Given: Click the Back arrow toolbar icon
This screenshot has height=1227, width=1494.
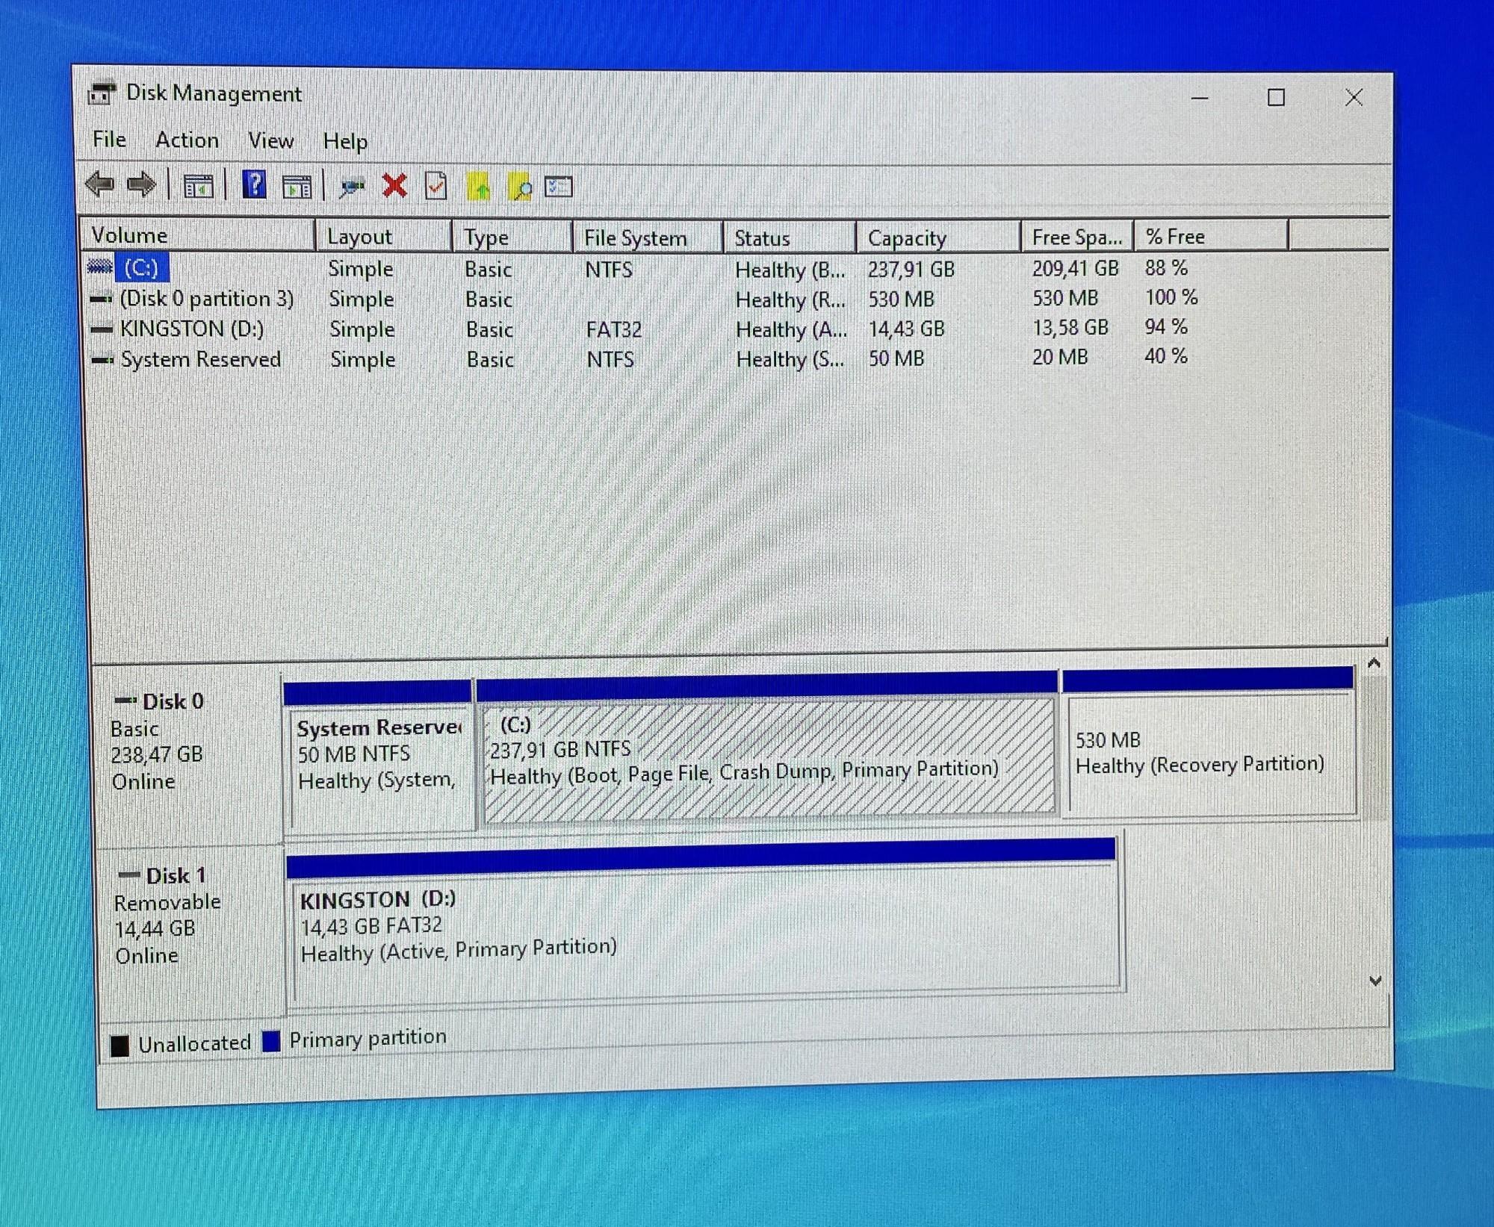Looking at the screenshot, I should point(100,184).
